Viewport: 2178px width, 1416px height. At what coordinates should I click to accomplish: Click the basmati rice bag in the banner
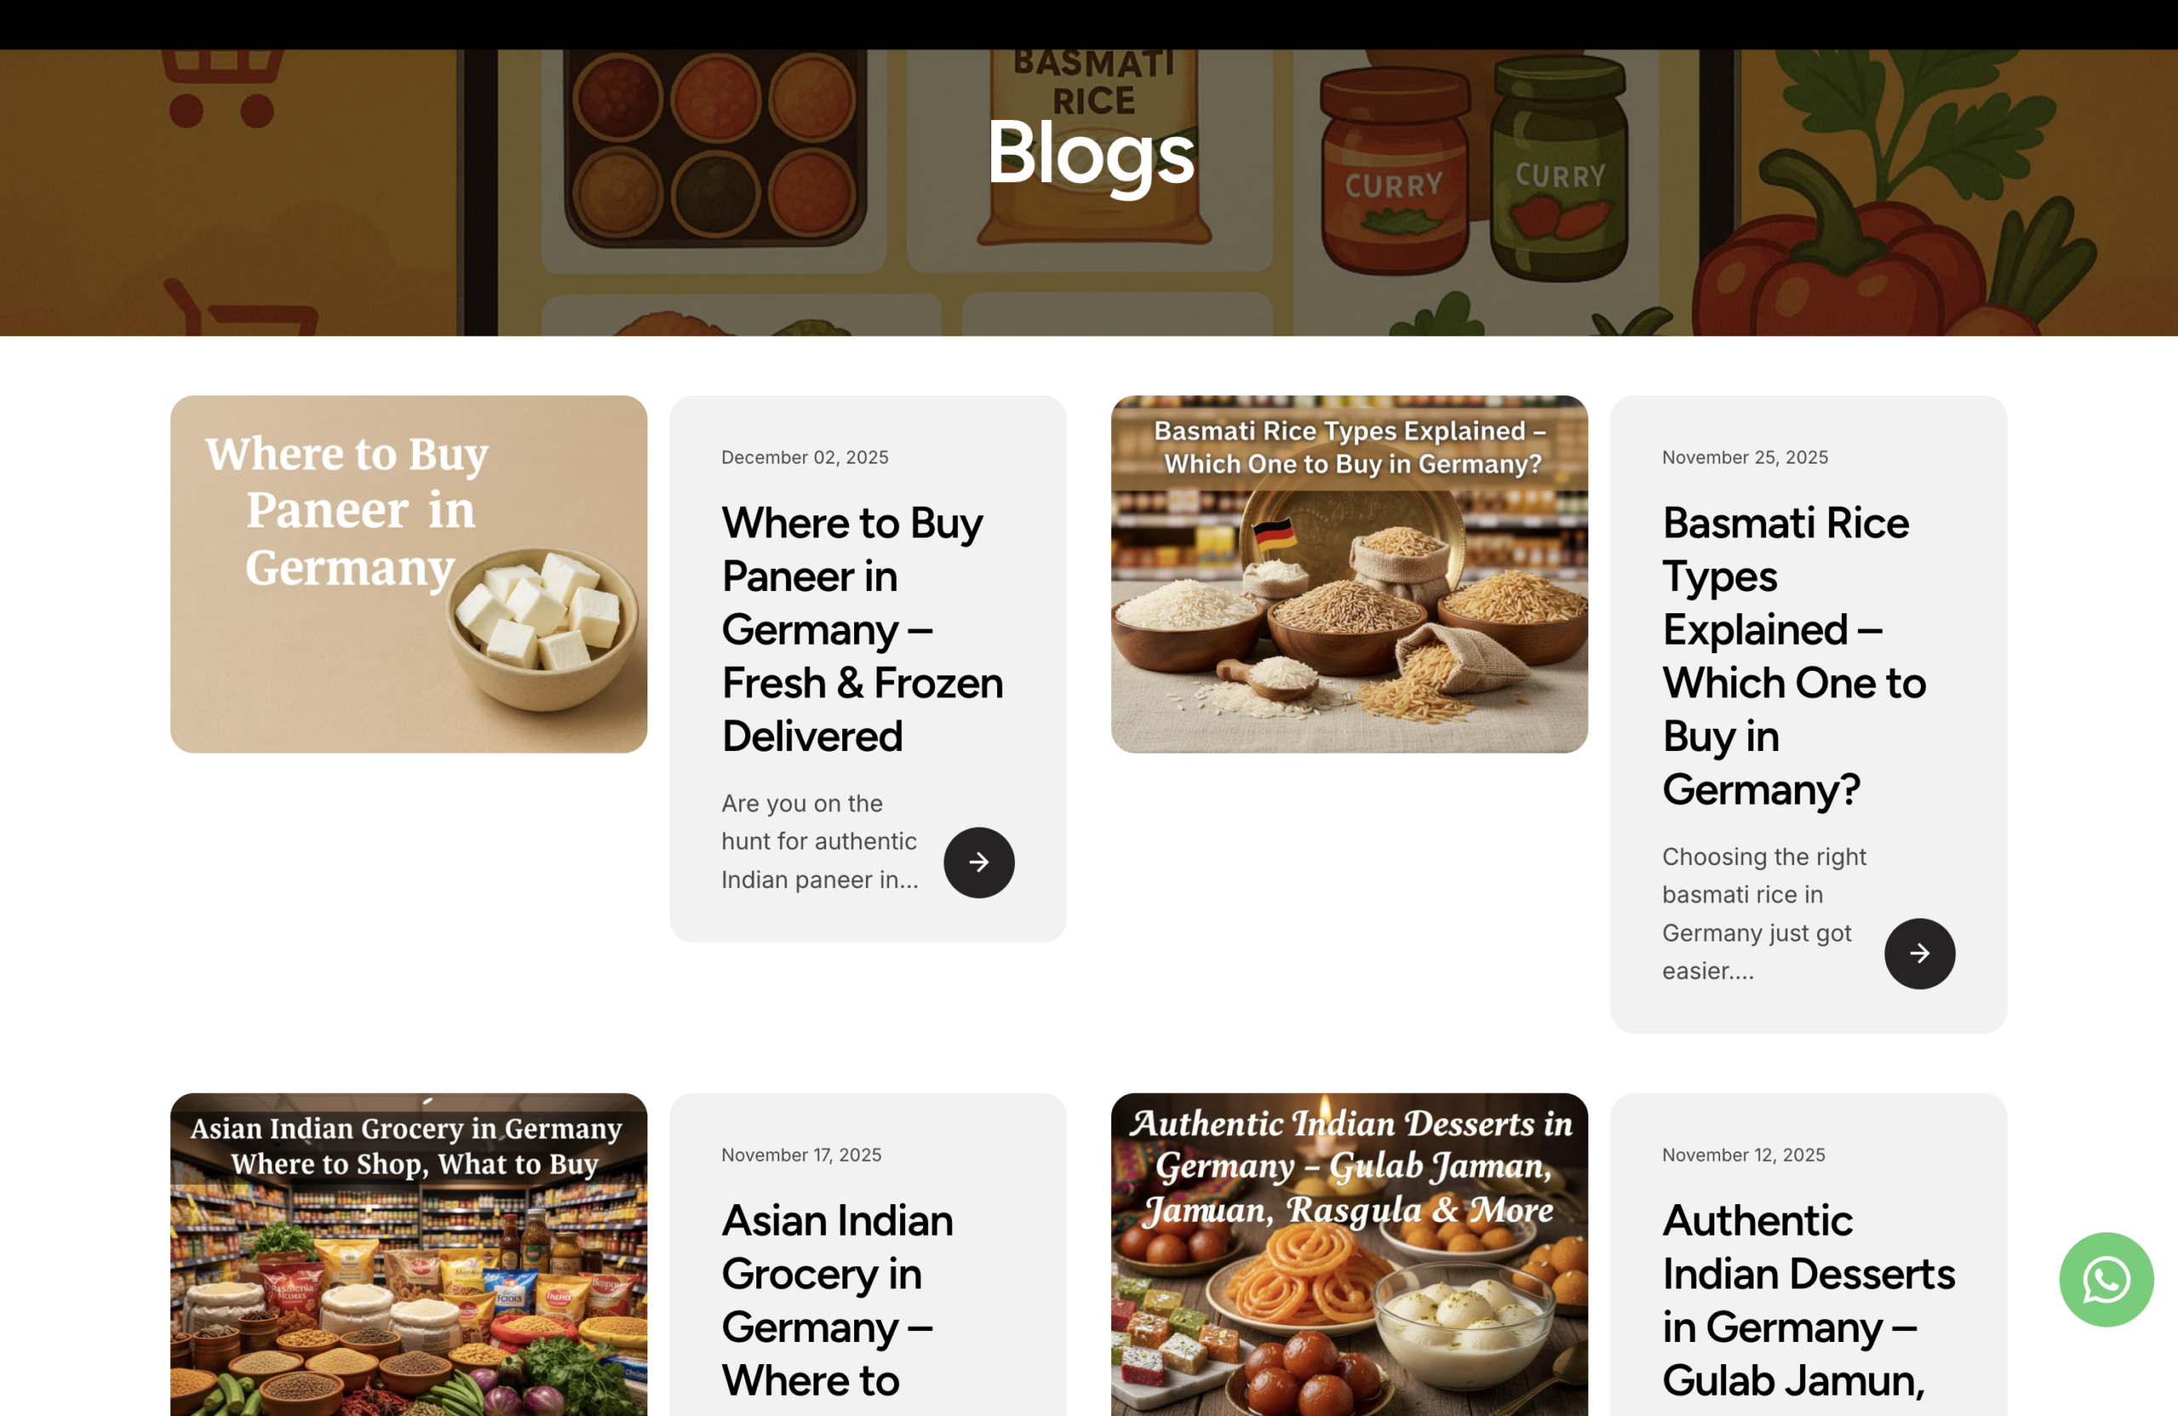coord(1093,146)
